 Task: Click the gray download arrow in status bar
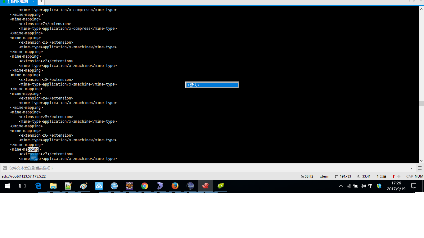(x=399, y=176)
